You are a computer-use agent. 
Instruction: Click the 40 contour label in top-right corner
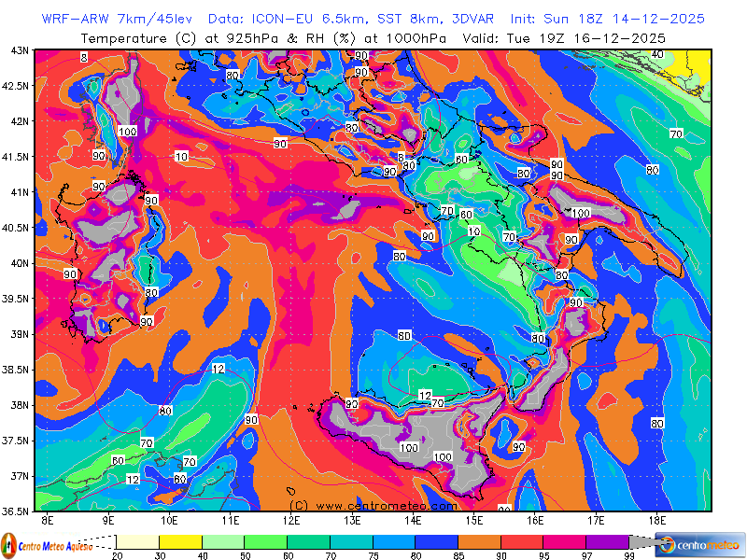point(657,55)
